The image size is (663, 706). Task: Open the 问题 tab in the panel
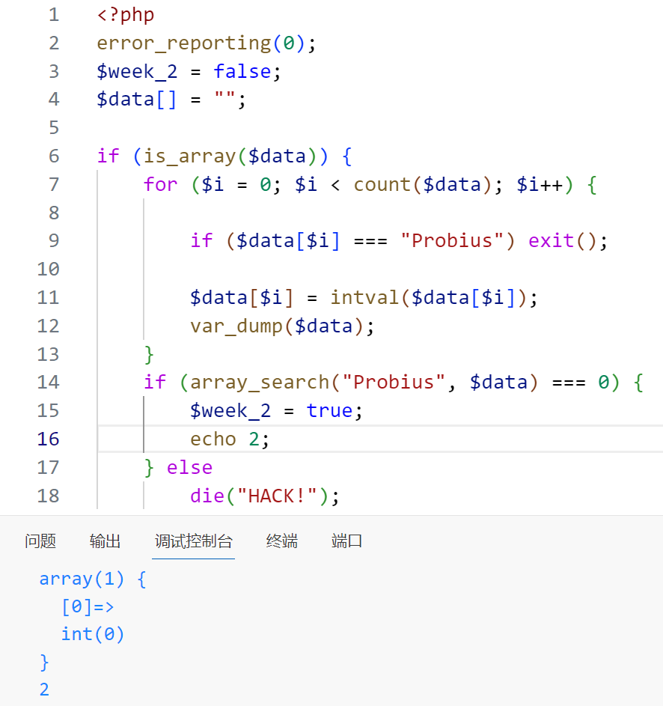pyautogui.click(x=40, y=541)
